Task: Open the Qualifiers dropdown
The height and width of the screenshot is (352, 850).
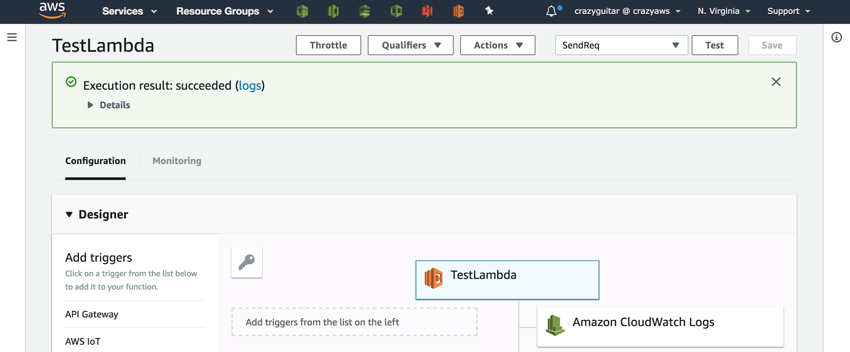Action: click(x=410, y=45)
